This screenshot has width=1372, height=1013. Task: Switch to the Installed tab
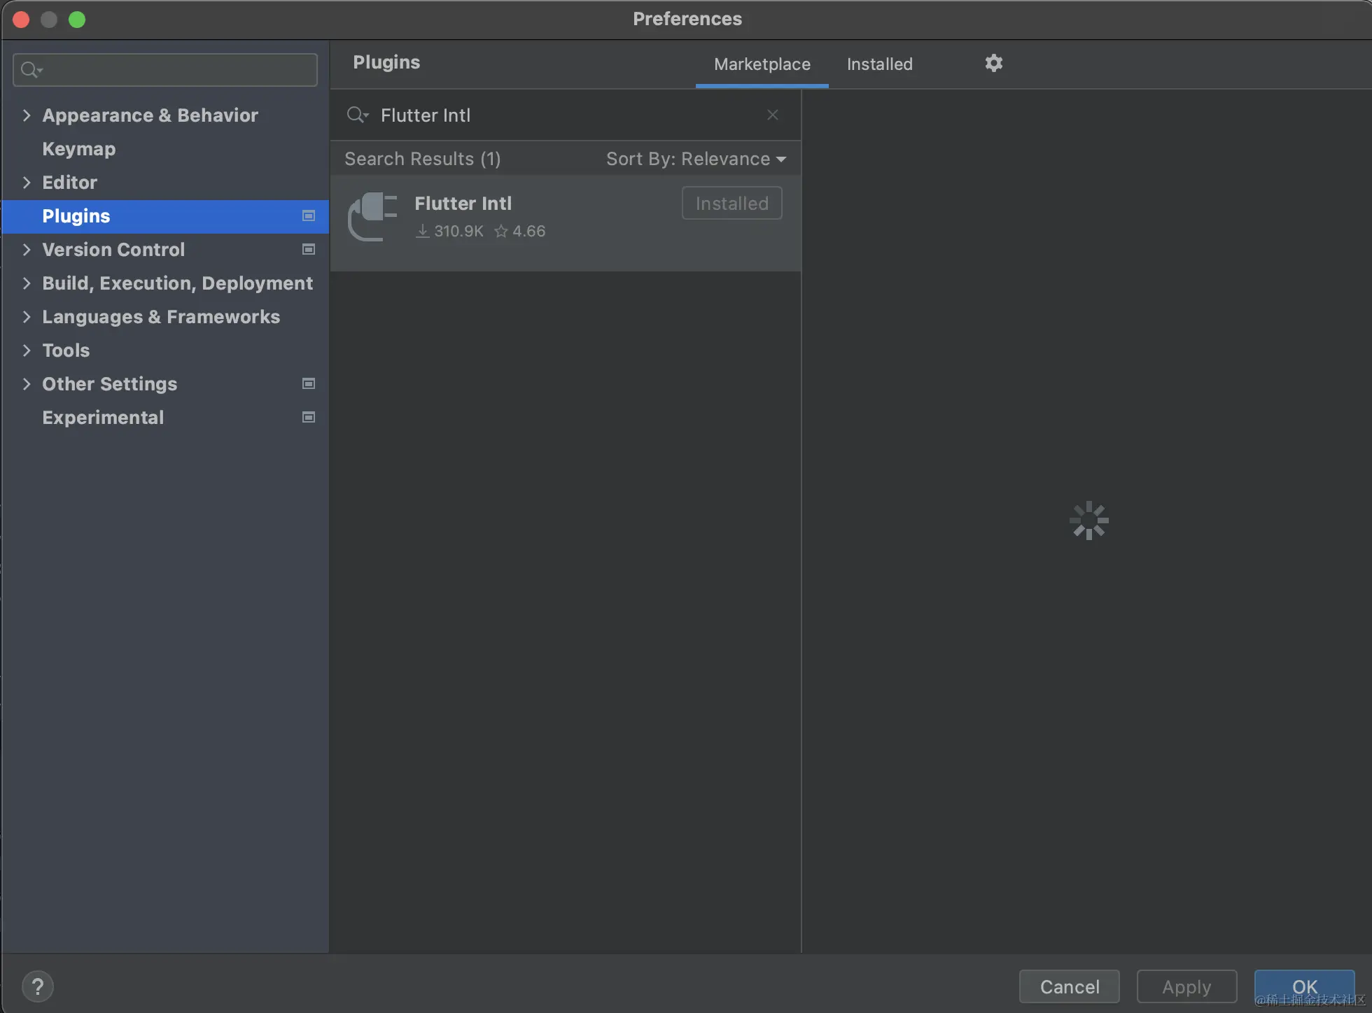[879, 64]
